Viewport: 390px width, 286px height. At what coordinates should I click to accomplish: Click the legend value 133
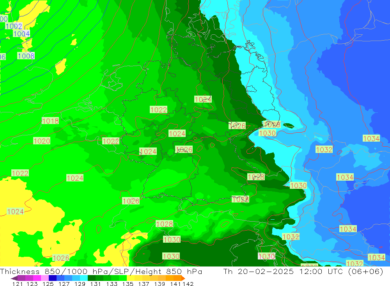112,284
